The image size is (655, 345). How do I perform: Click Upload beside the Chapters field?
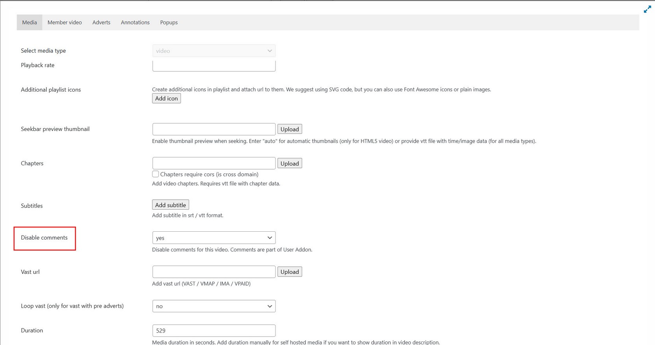[x=290, y=163]
